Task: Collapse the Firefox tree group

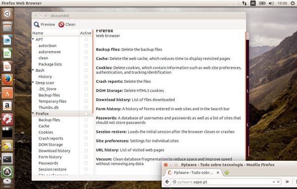Action: point(33,114)
